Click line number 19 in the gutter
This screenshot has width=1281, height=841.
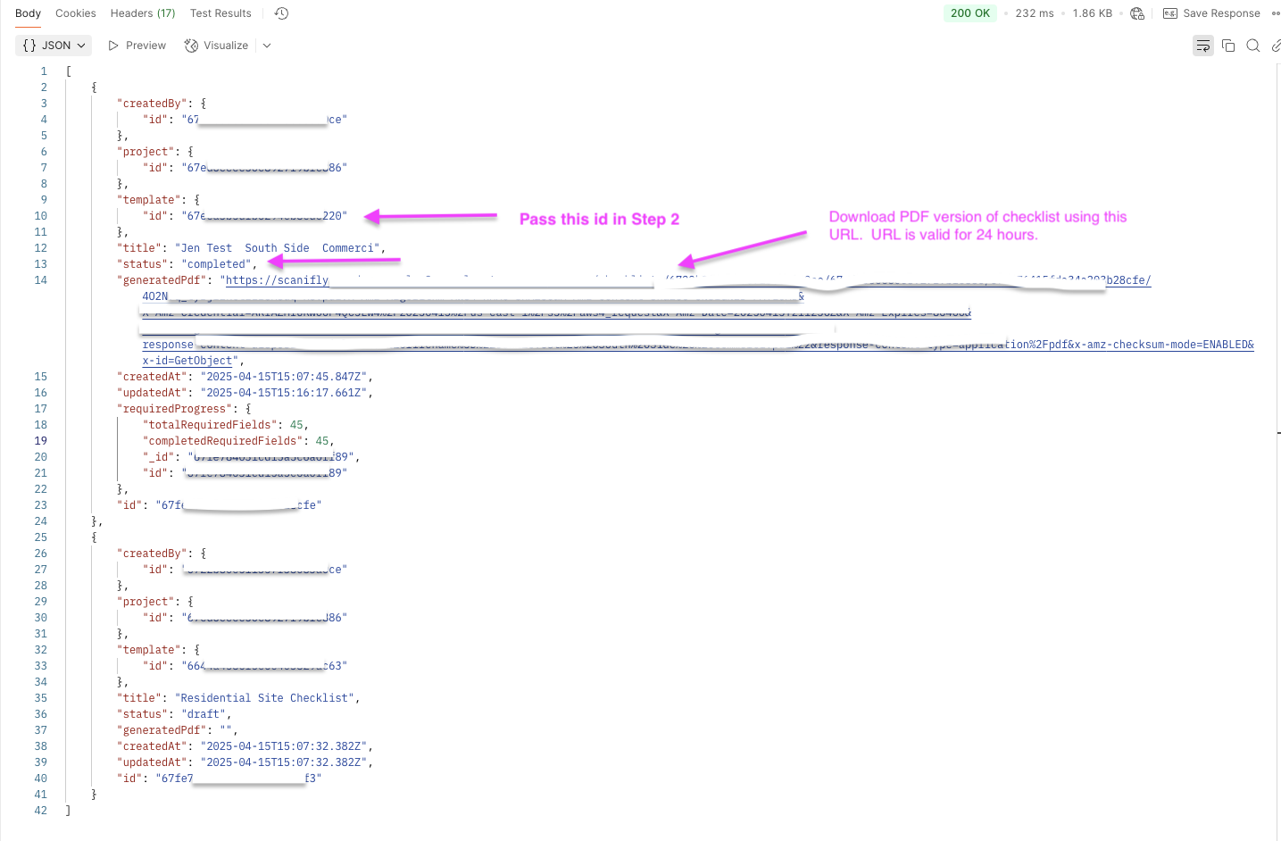click(x=41, y=441)
